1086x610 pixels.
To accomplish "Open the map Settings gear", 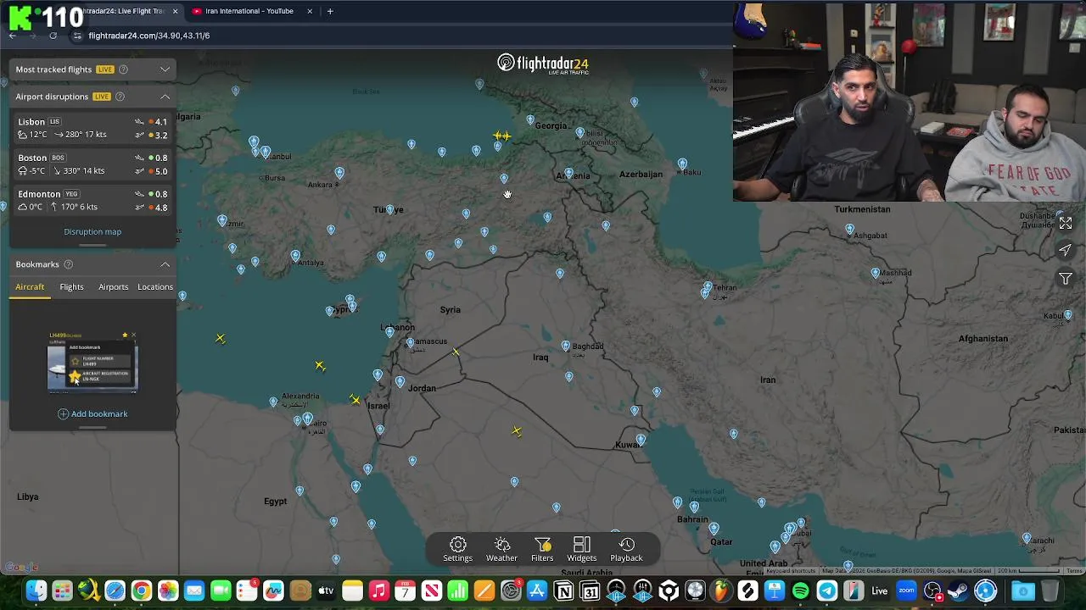I will (457, 549).
